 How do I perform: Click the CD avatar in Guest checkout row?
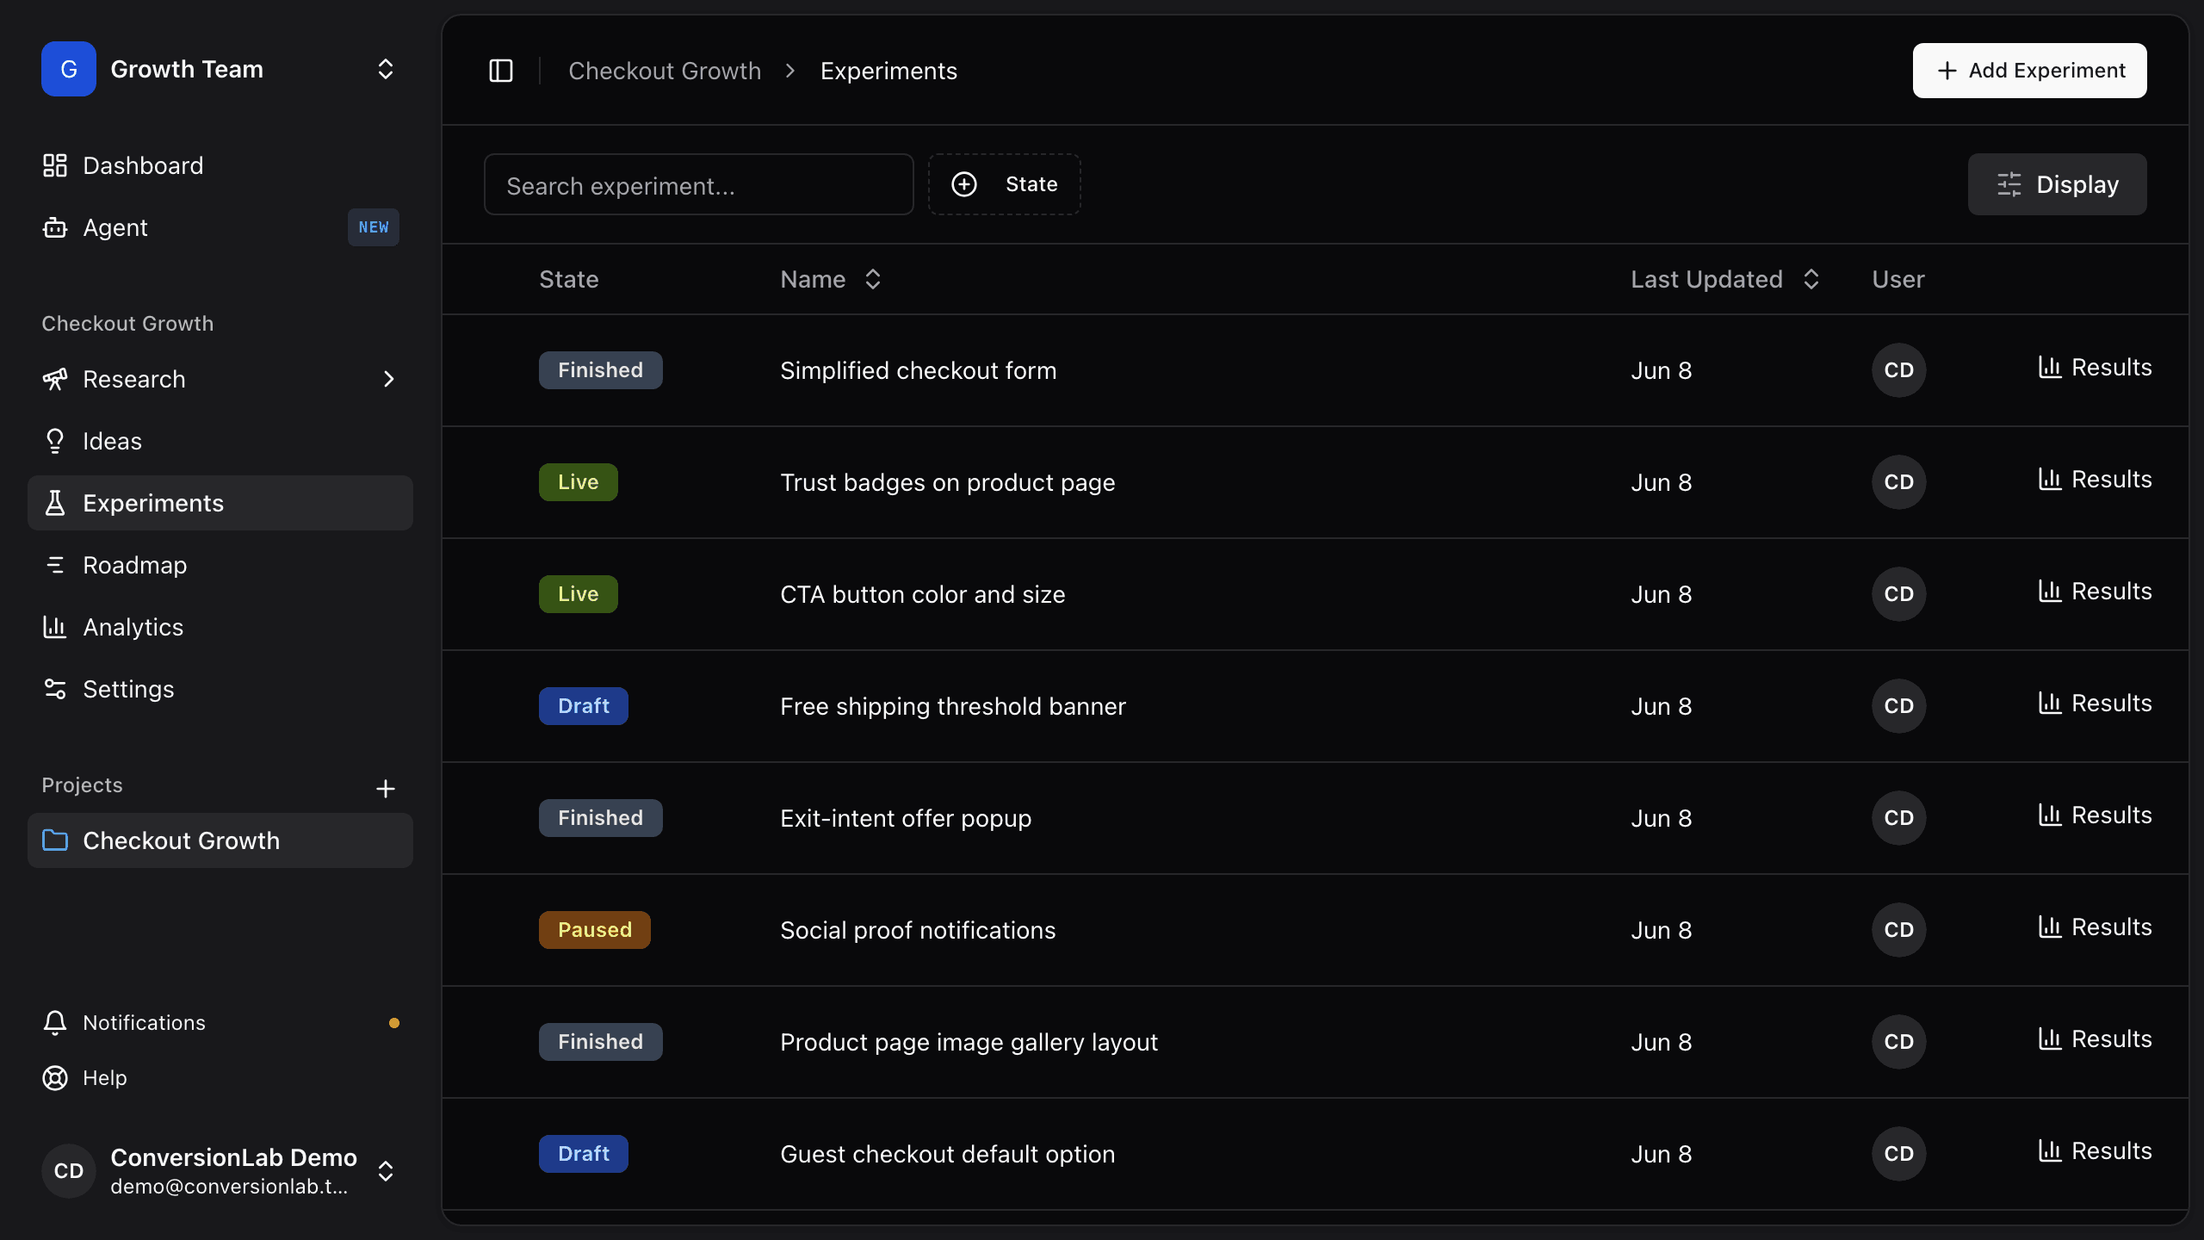1899,1154
